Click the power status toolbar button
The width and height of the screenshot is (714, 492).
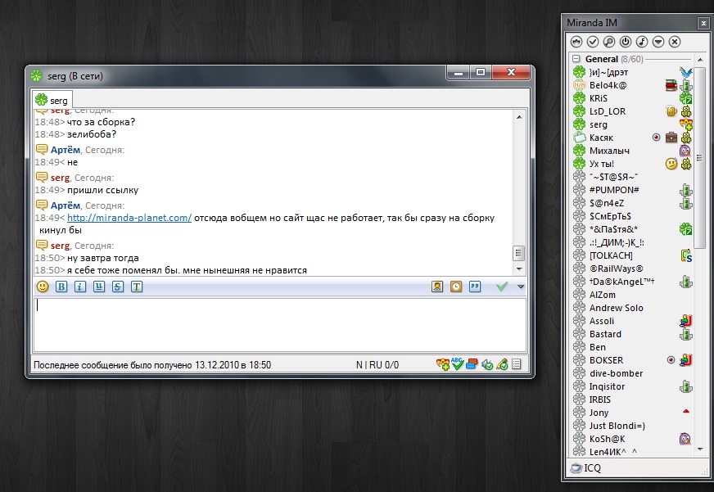(x=626, y=42)
